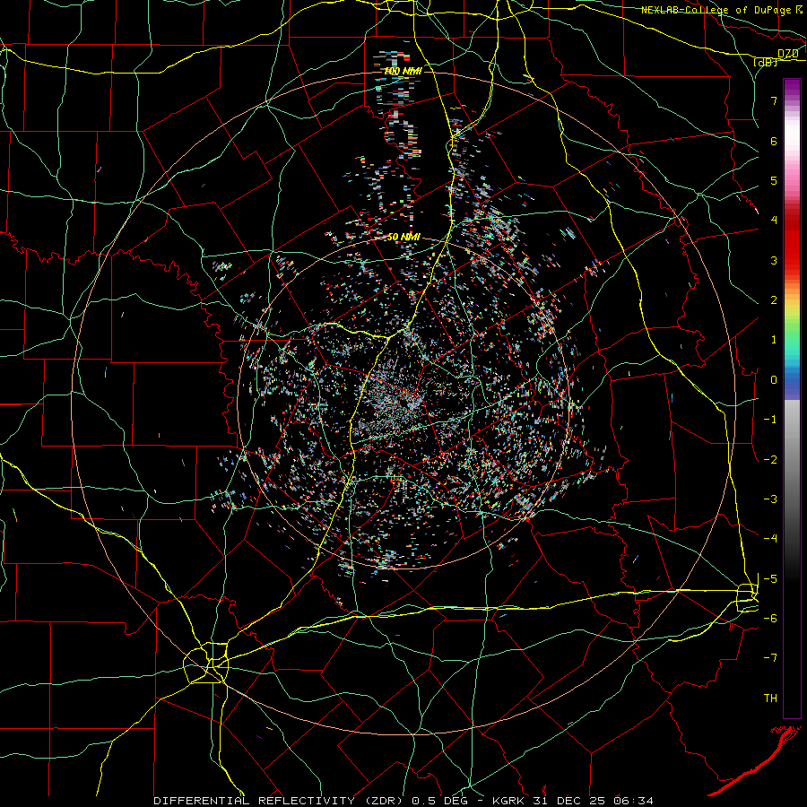Click the "0.5 DEG" elevation angle text
The height and width of the screenshot is (807, 807).
(439, 801)
